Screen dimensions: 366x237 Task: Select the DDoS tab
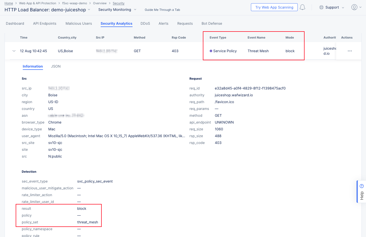click(x=145, y=23)
